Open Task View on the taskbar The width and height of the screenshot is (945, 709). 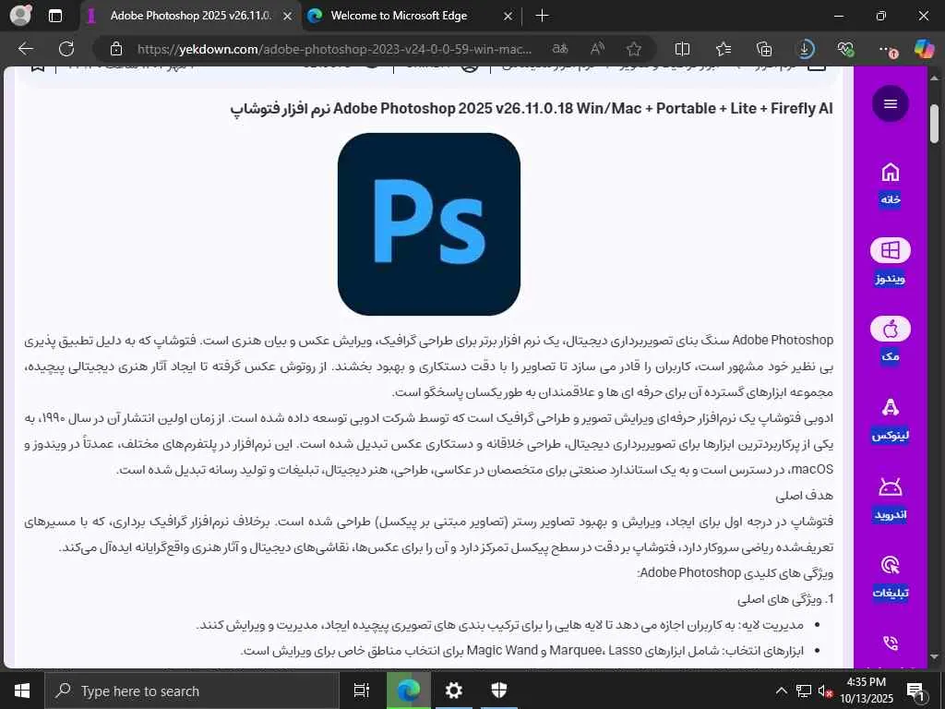pos(361,691)
